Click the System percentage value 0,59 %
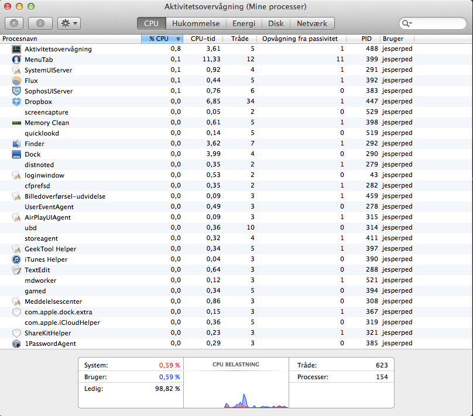Viewport: 473px width, 416px height. tap(169, 365)
